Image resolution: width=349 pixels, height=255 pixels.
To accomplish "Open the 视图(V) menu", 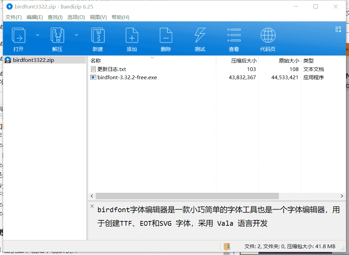I will [x=98, y=17].
